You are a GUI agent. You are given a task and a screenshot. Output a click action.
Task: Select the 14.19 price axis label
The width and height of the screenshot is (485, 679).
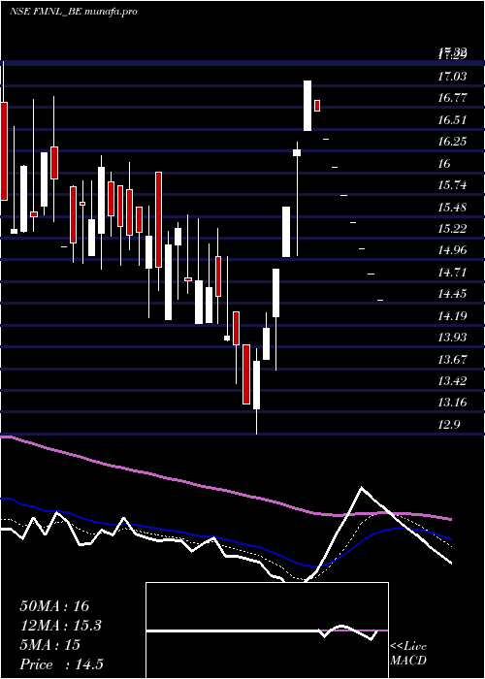(x=452, y=315)
